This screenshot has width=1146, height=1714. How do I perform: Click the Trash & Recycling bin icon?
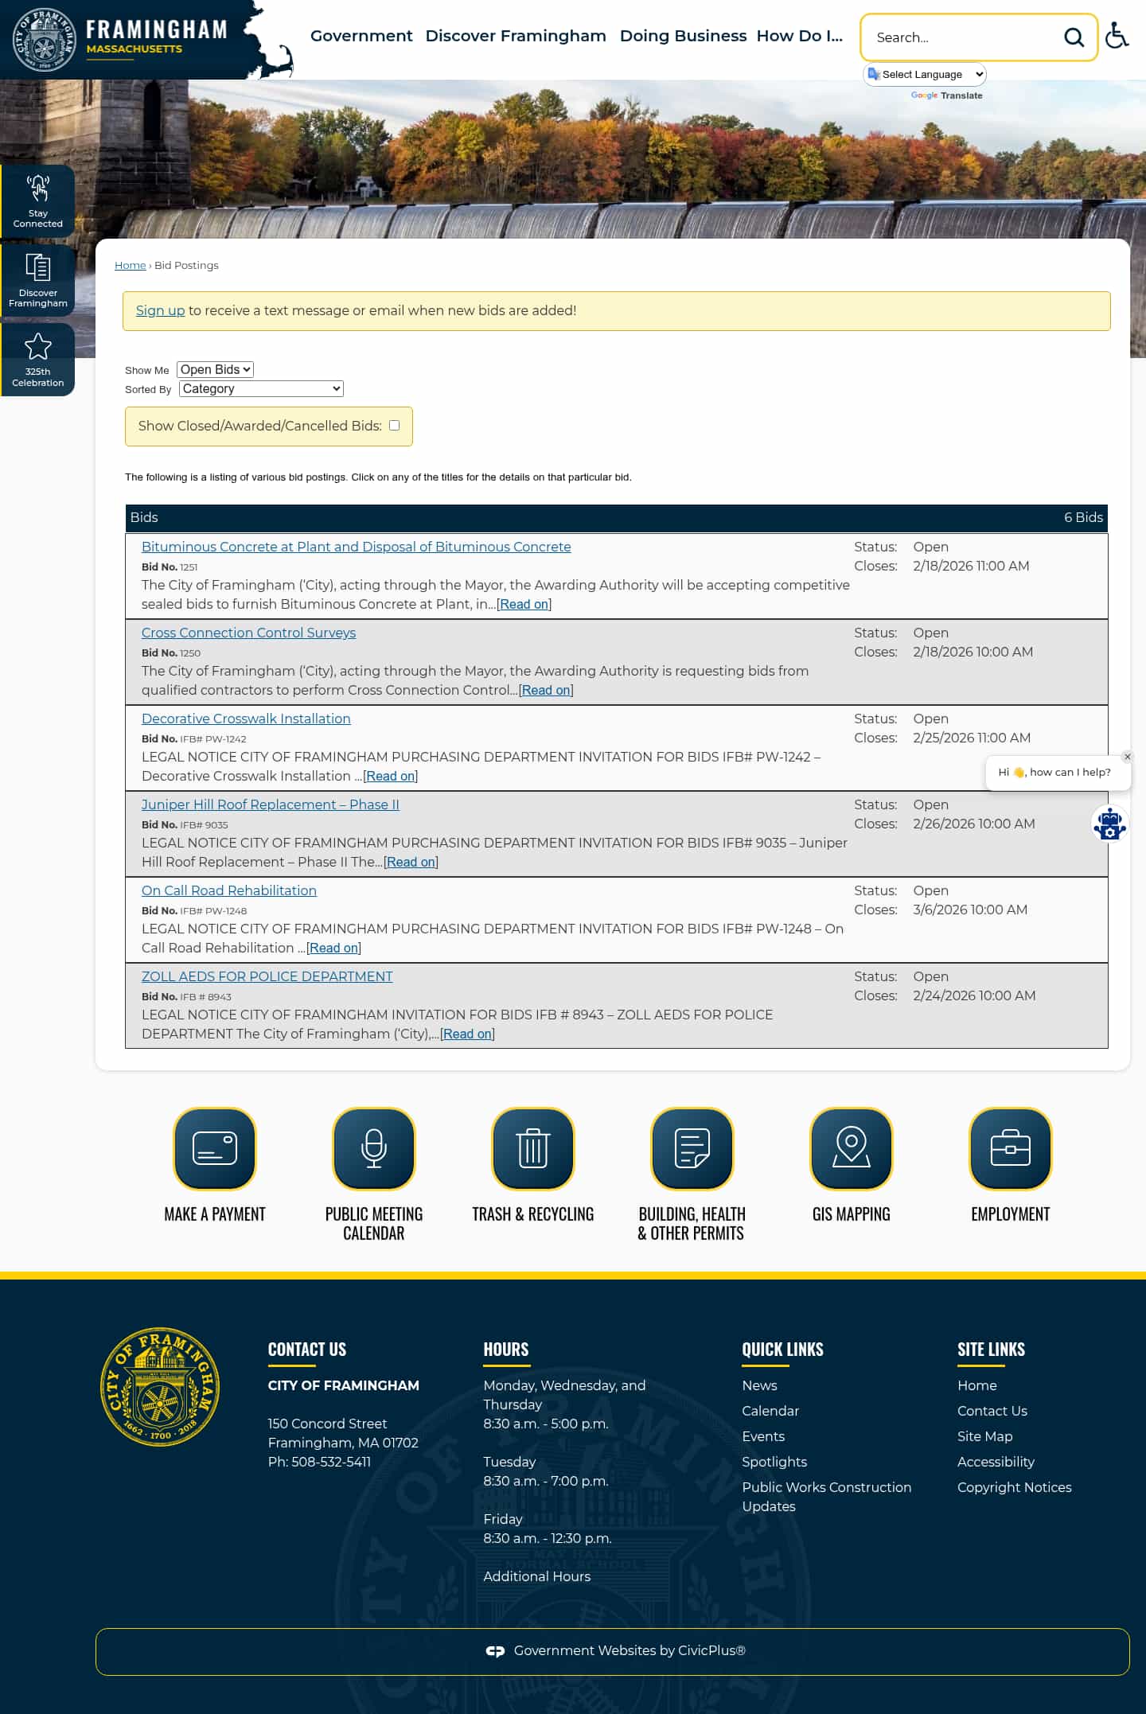[x=533, y=1148]
